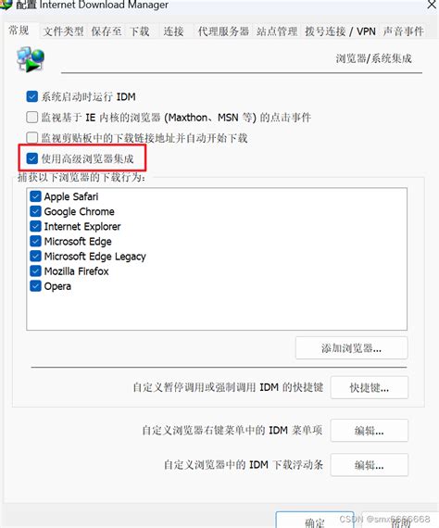Image resolution: width=439 pixels, height=528 pixels.
Task: Toggle 使用高级浏览器集成 checkbox
Action: point(32,158)
